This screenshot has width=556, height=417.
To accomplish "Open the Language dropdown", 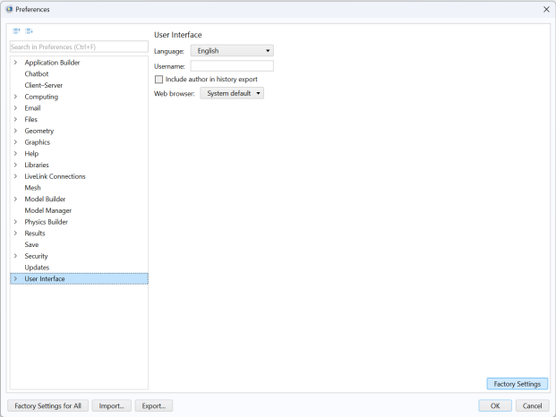I will pyautogui.click(x=232, y=51).
